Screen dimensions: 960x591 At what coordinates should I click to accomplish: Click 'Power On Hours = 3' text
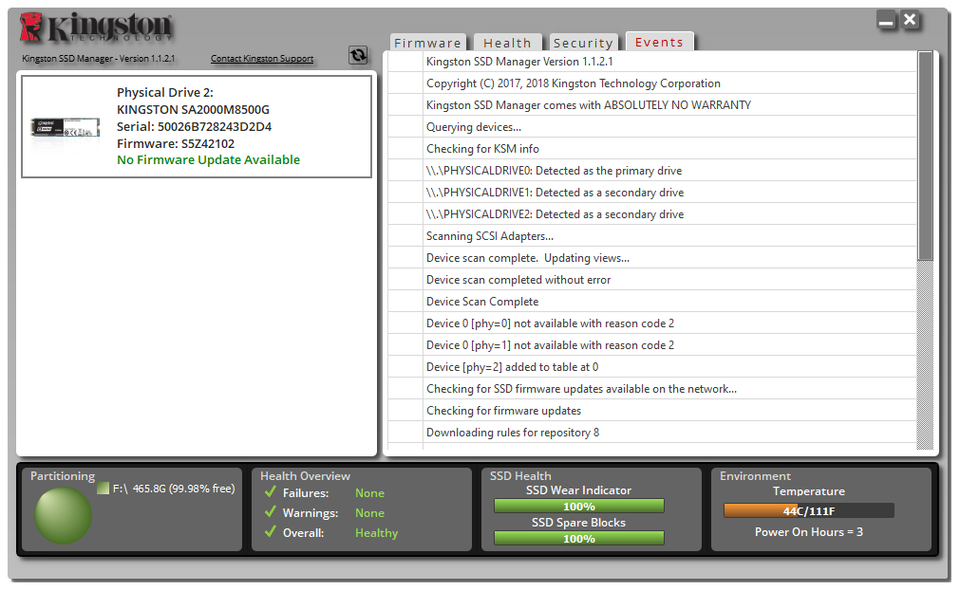[809, 531]
